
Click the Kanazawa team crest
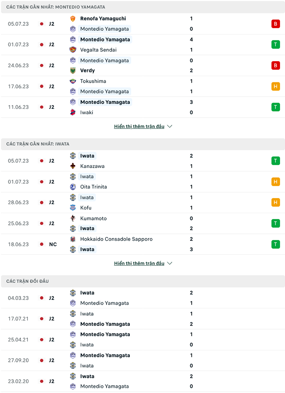pyautogui.click(x=73, y=166)
